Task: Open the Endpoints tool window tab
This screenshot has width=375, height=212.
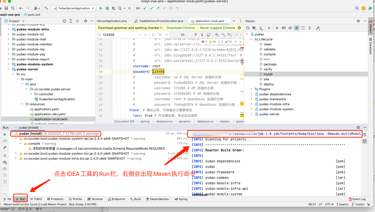Action: 116,199
